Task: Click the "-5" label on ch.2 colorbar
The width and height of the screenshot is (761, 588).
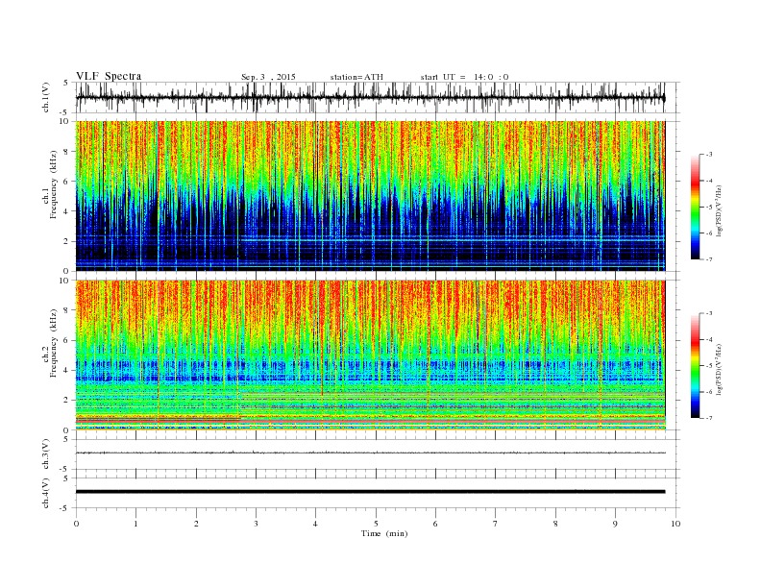Action: [709, 366]
